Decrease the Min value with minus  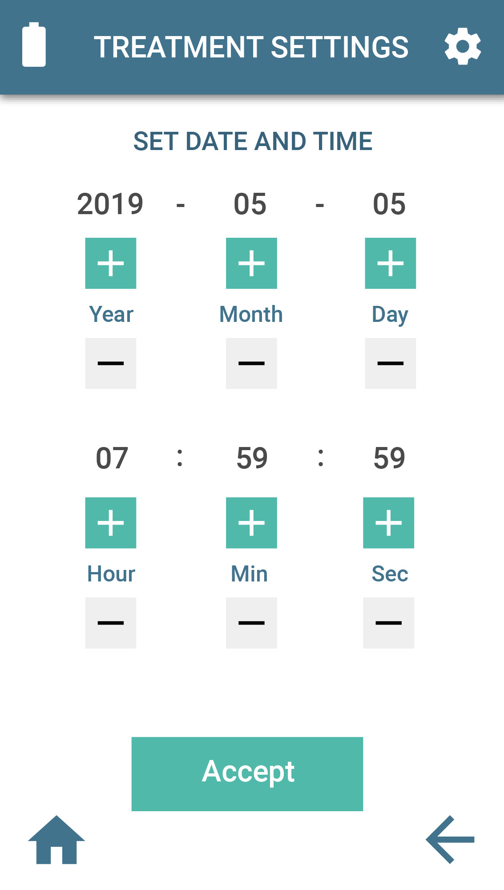[x=251, y=623]
